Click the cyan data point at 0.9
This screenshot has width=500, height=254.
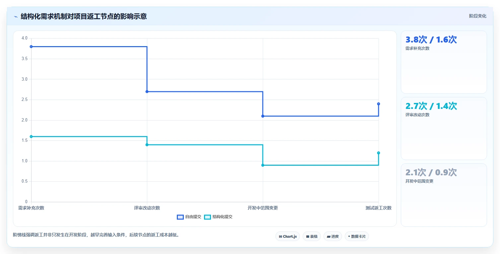[x=263, y=165]
